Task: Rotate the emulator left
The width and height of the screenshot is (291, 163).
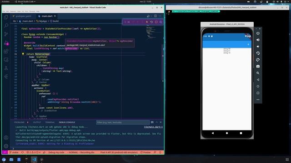Action: pos(258,53)
